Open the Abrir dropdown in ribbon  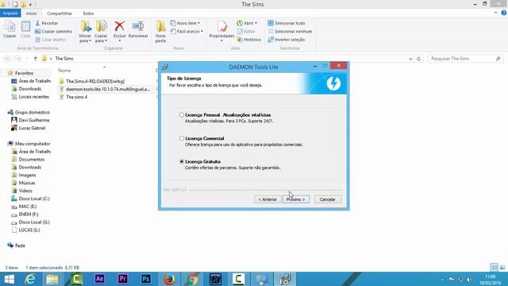coord(247,23)
